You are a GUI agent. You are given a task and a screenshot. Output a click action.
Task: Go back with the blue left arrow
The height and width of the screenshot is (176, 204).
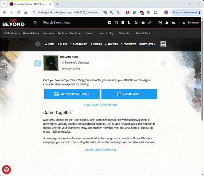tap(38, 63)
